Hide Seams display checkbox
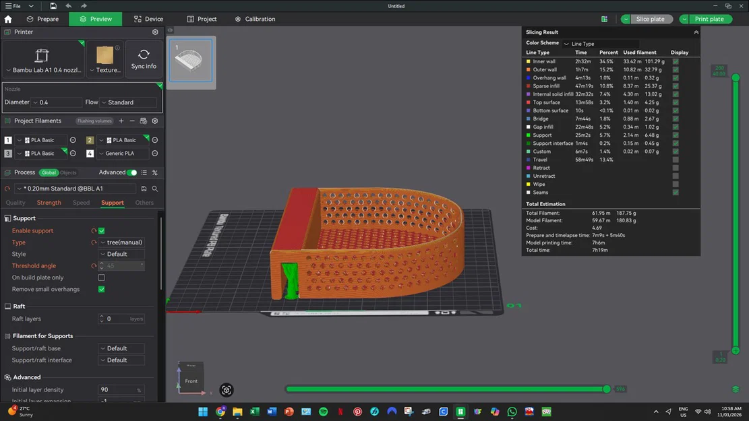This screenshot has width=749, height=421. coord(676,193)
